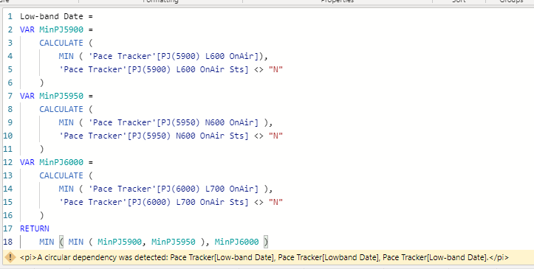
Task: Click the VAR keyword on line 2
Action: tap(27, 29)
